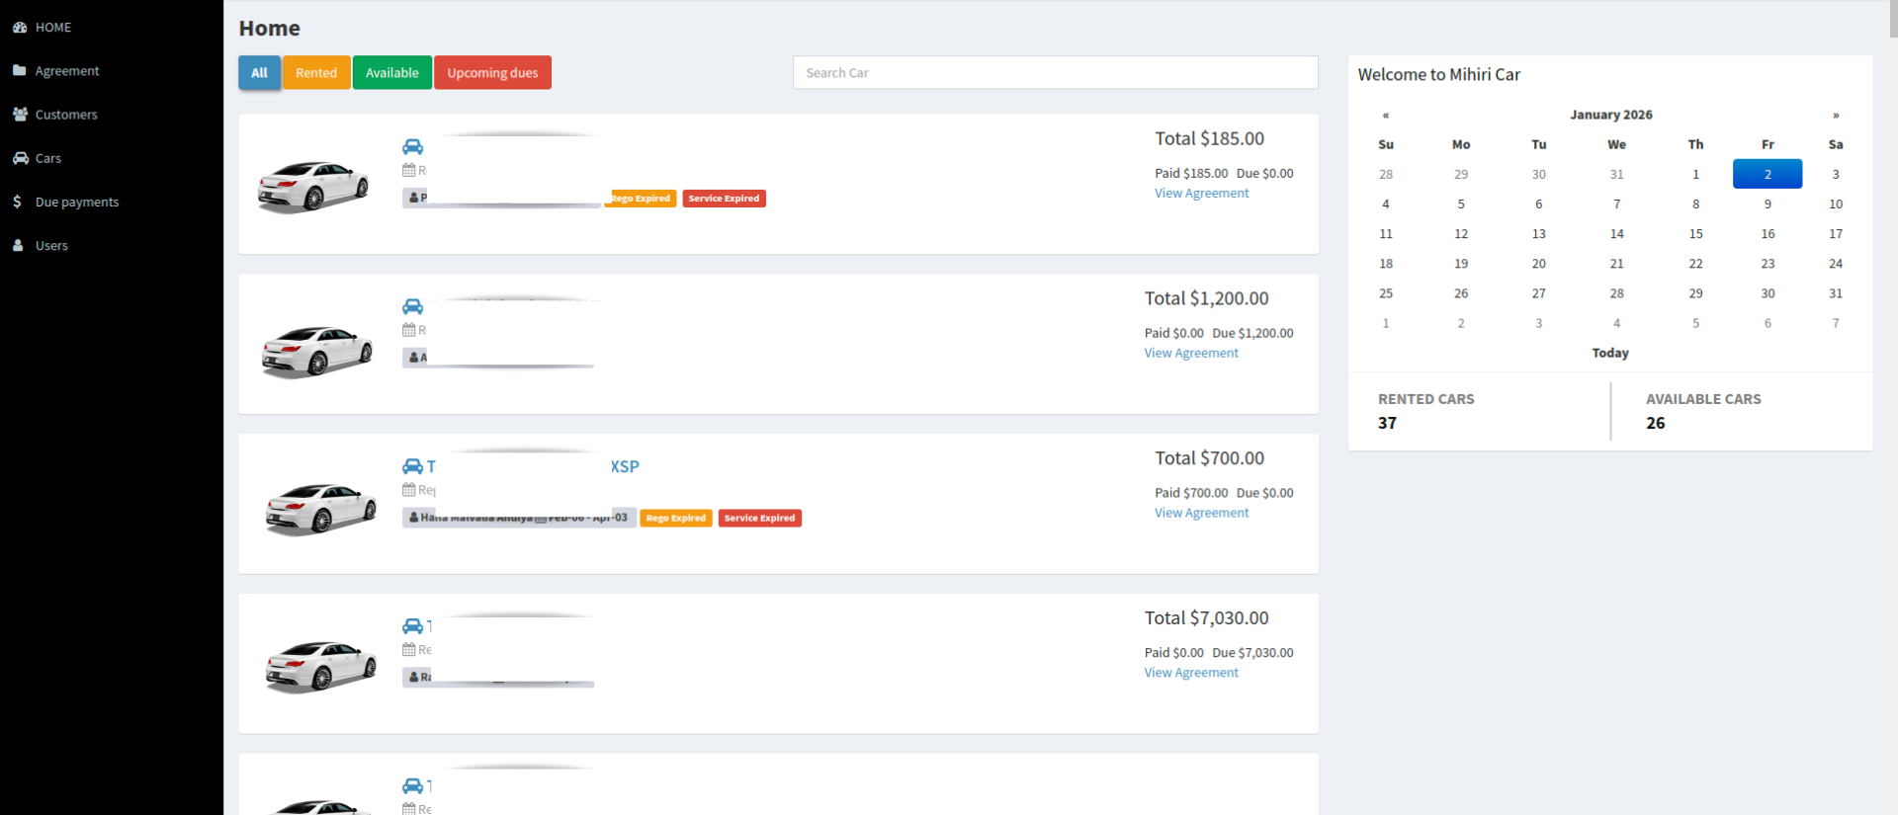Click calendar icon on the $1,200.00 card
The width and height of the screenshot is (1898, 815).
point(408,330)
